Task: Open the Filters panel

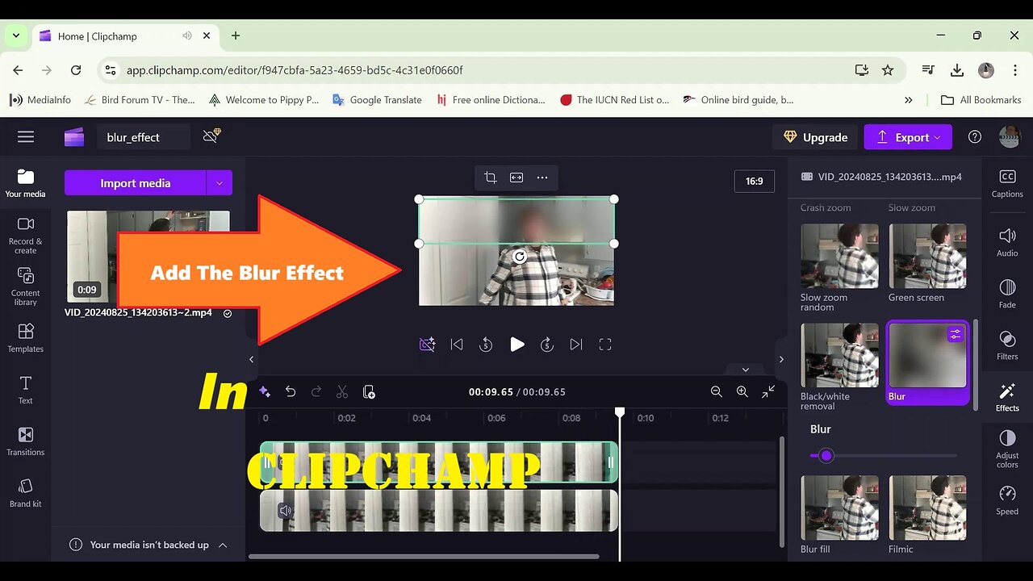Action: coord(1007,345)
